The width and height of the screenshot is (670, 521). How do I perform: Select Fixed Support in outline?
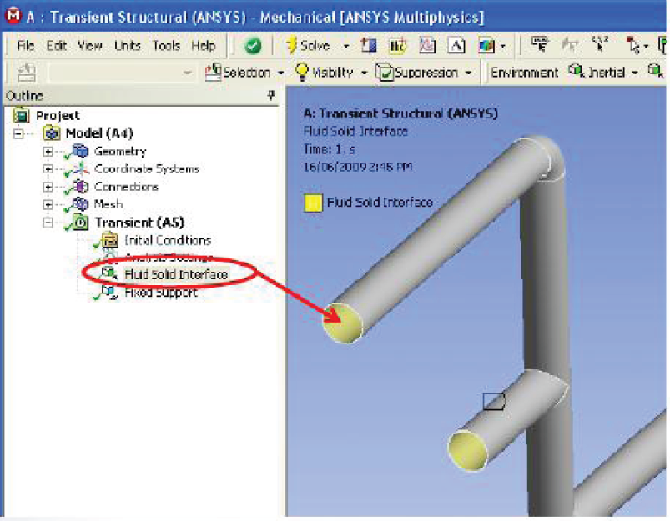pyautogui.click(x=161, y=293)
